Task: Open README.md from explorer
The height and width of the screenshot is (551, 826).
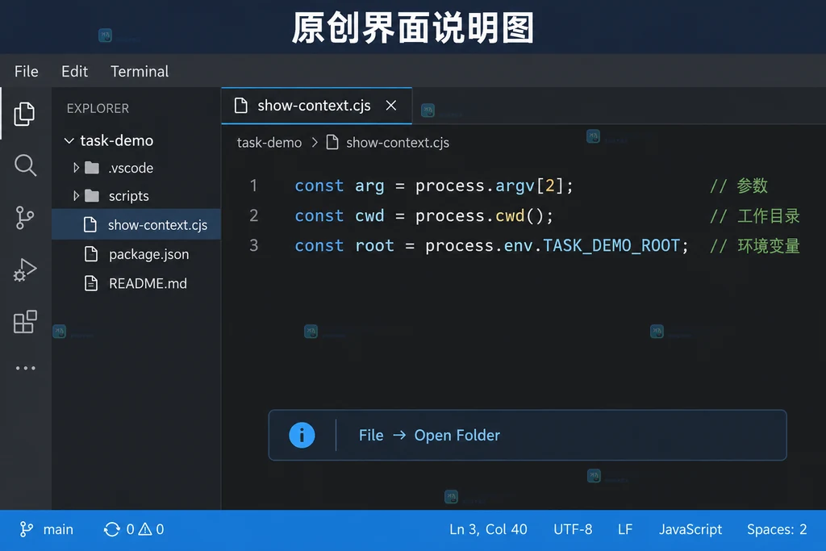Action: click(x=136, y=283)
